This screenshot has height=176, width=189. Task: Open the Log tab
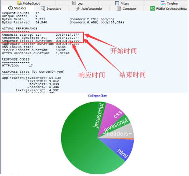tap(78, 3)
